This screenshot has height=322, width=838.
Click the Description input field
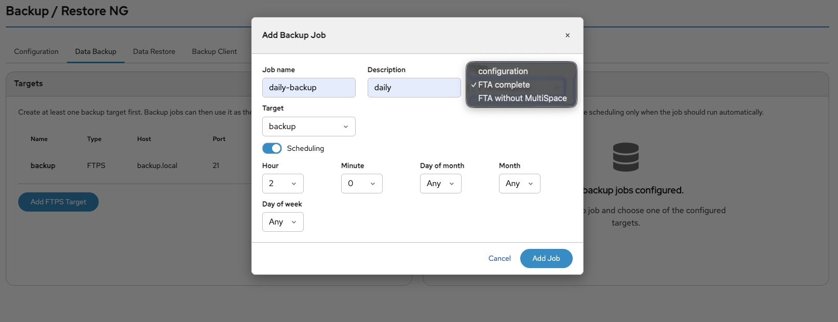point(414,88)
